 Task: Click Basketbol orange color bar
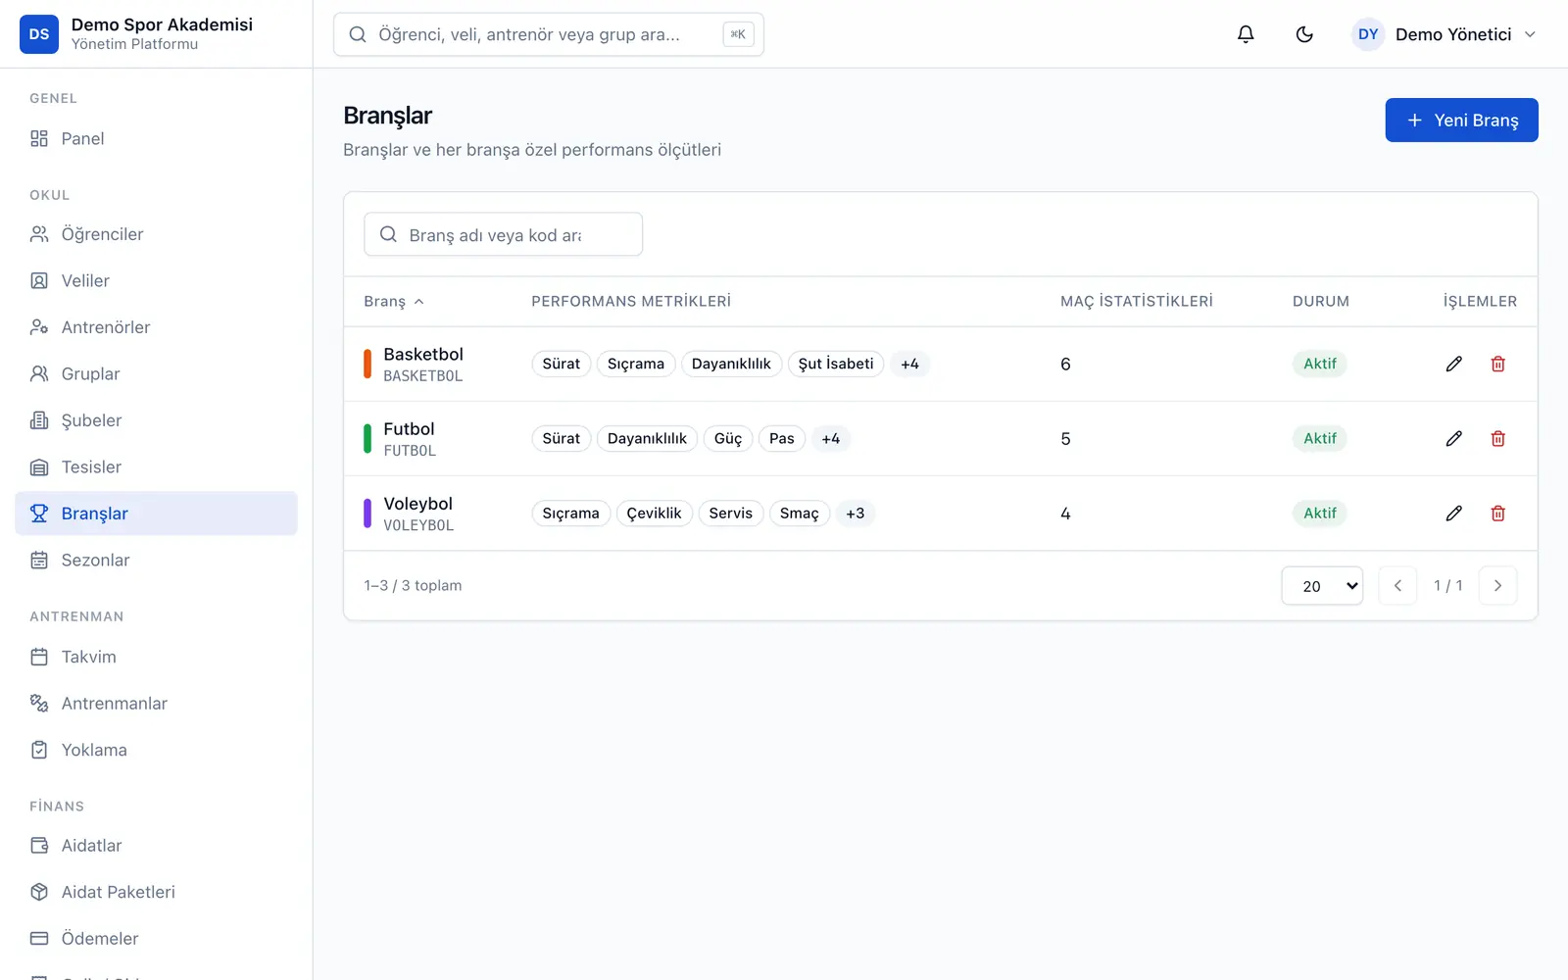tap(367, 364)
